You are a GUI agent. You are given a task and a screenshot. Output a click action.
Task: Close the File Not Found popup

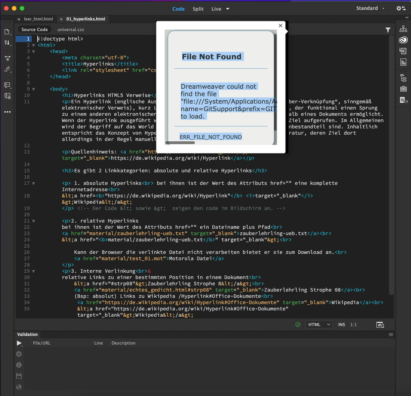click(280, 25)
